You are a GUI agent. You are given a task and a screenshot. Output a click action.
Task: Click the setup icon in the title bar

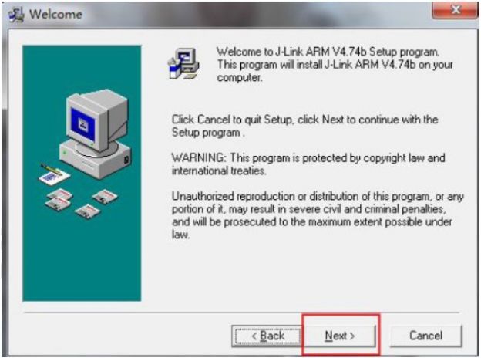pyautogui.click(x=16, y=15)
